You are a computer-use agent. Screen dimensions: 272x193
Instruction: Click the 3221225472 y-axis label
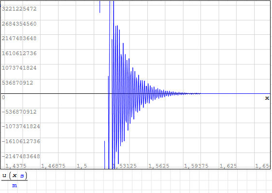(x=19, y=9)
